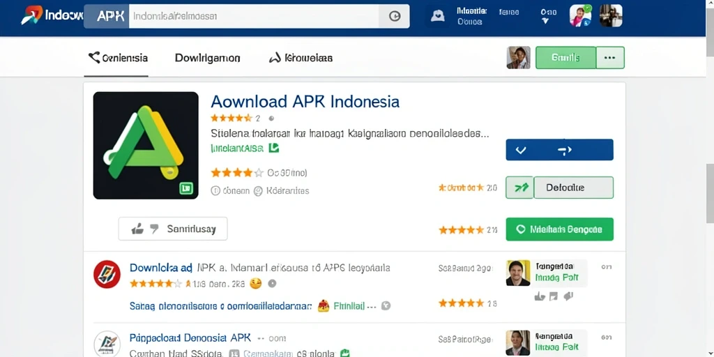714x357 pixels.
Task: Click the smiley emoji in first list row
Action: 255,283
